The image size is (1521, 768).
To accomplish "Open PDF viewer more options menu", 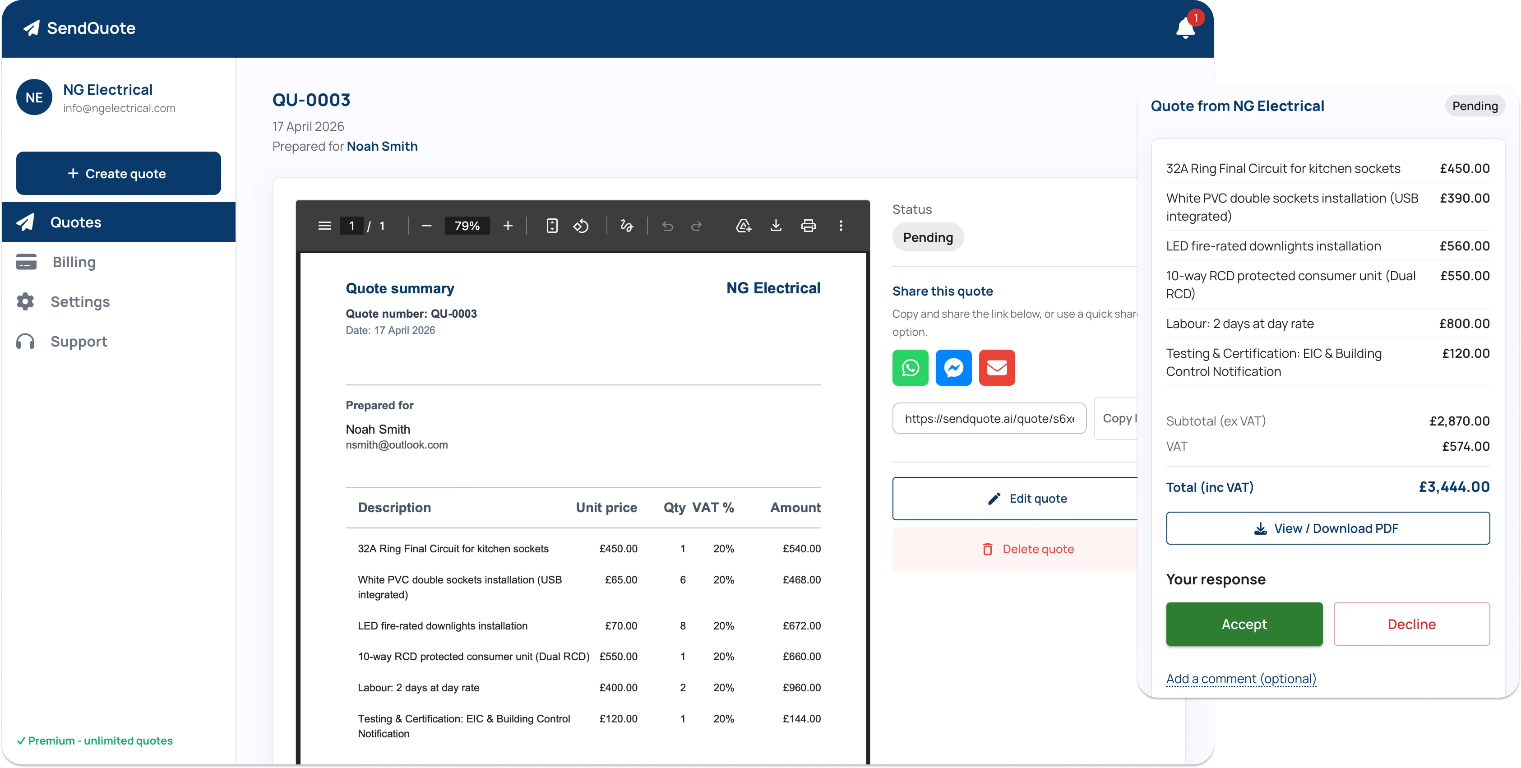I will click(841, 226).
